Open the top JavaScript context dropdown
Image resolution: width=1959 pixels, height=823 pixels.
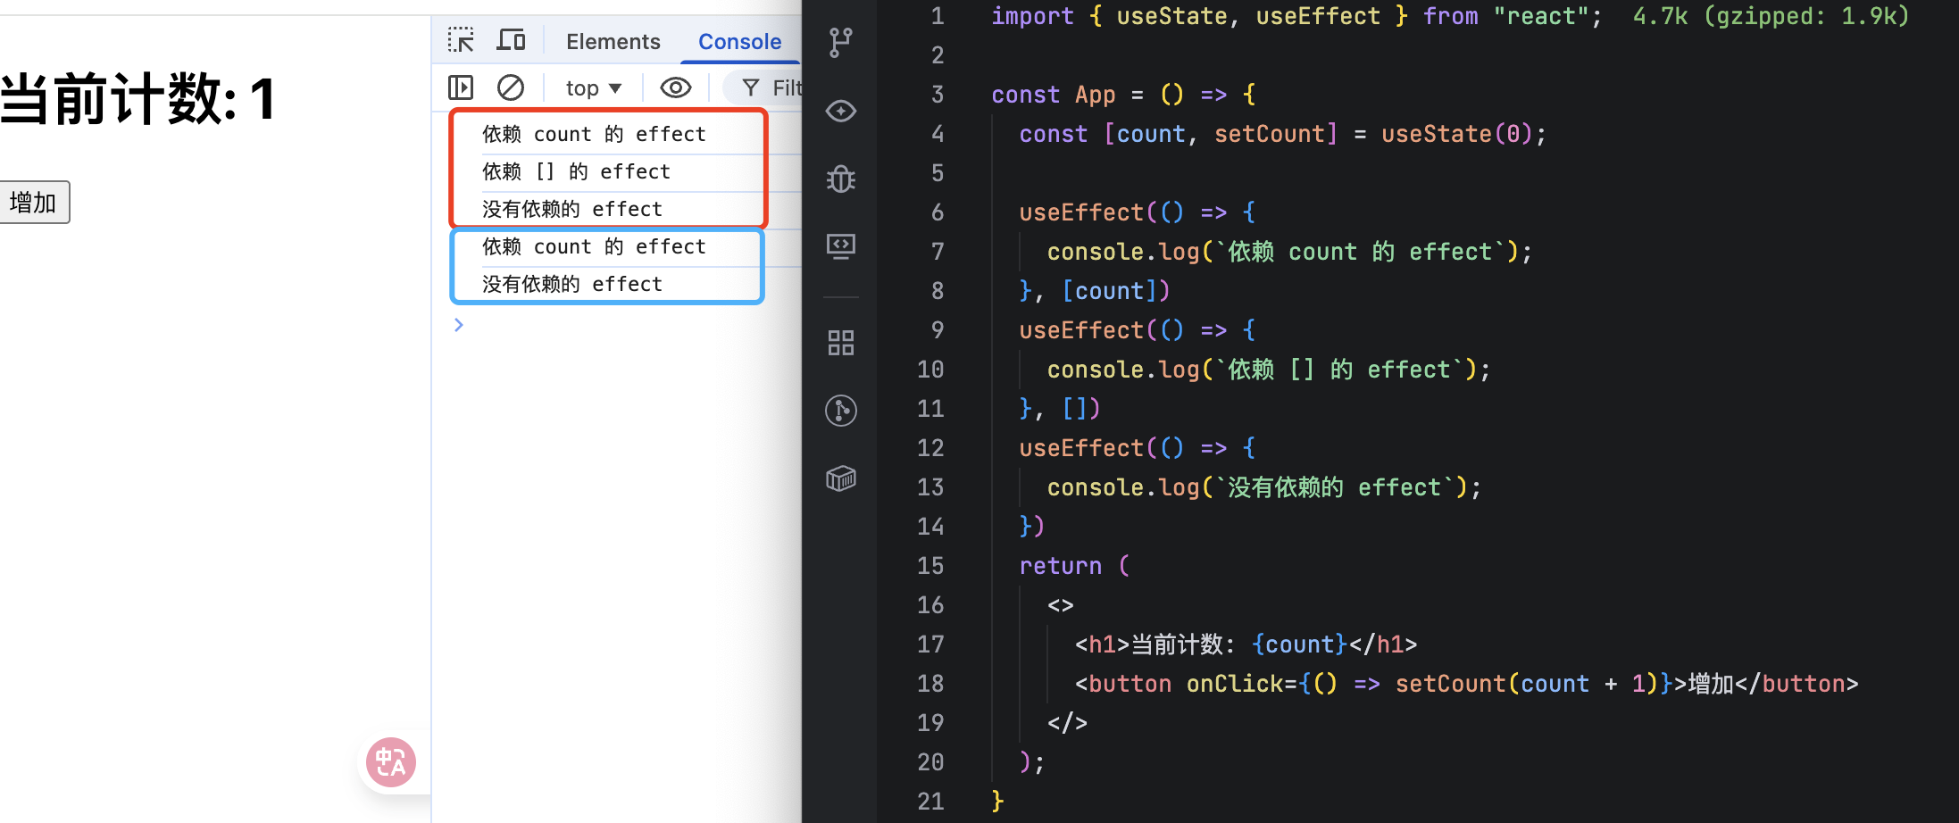click(593, 87)
